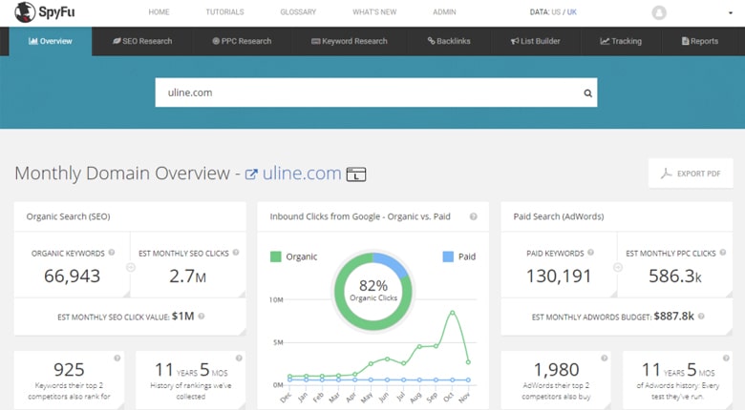The height and width of the screenshot is (410, 745).
Task: Click arrow icon between paid keywords and PPC clicks
Action: pyautogui.click(x=618, y=268)
